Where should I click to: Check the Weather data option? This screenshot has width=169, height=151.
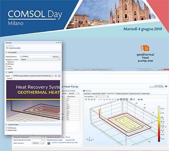6,130
